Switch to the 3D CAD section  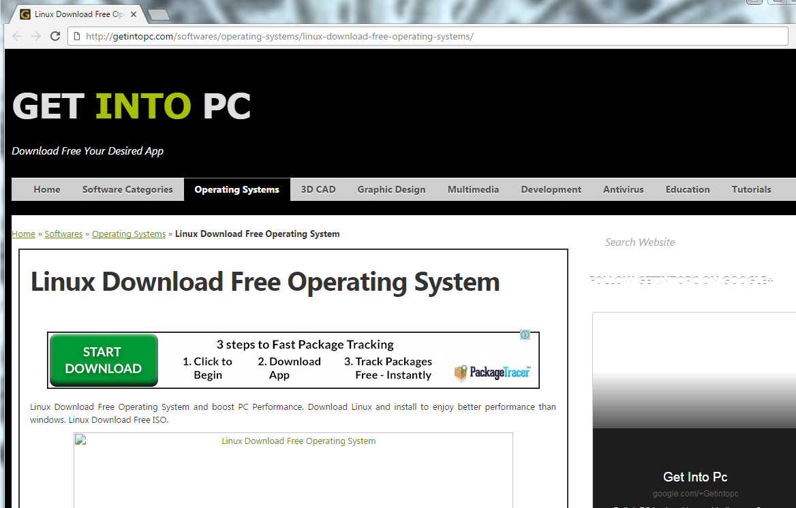point(318,189)
